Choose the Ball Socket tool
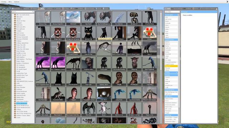229x128 pixels. coord(171,19)
